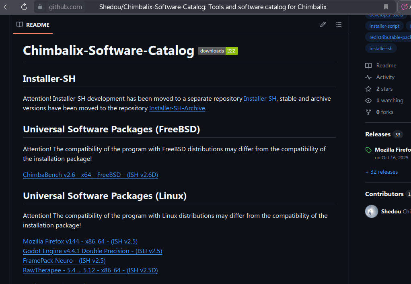Select the README tab
411x284 pixels.
tap(33, 25)
